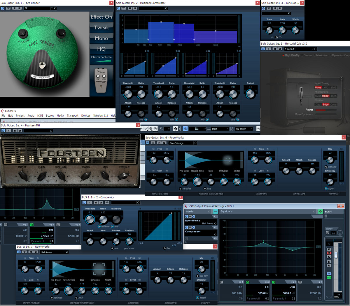Select the SM57 microphone option
Image resolution: width=350 pixels, height=306 pixels.
(318, 96)
